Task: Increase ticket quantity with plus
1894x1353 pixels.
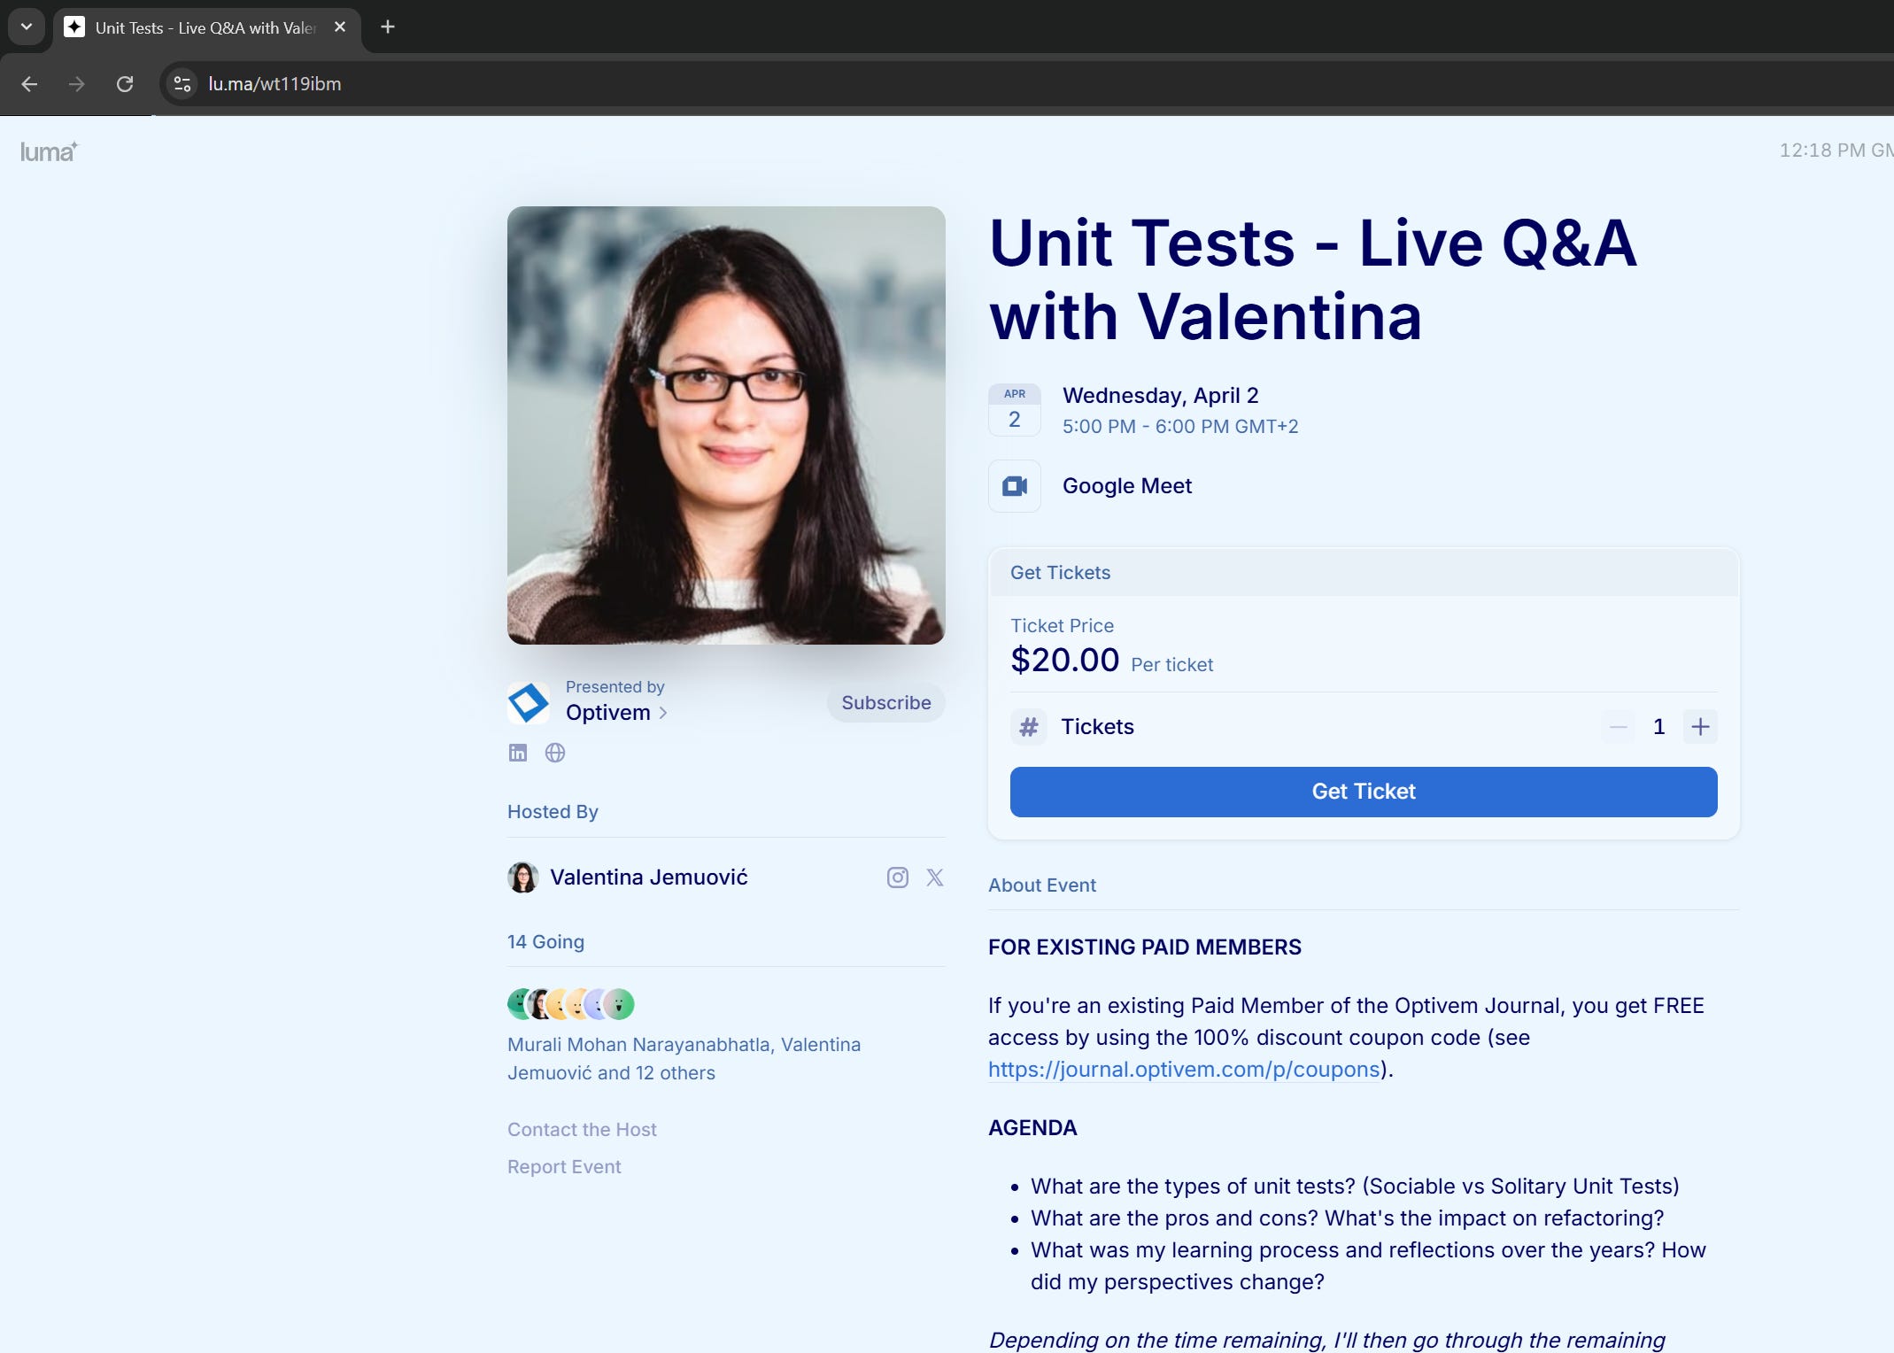Action: pos(1700,727)
